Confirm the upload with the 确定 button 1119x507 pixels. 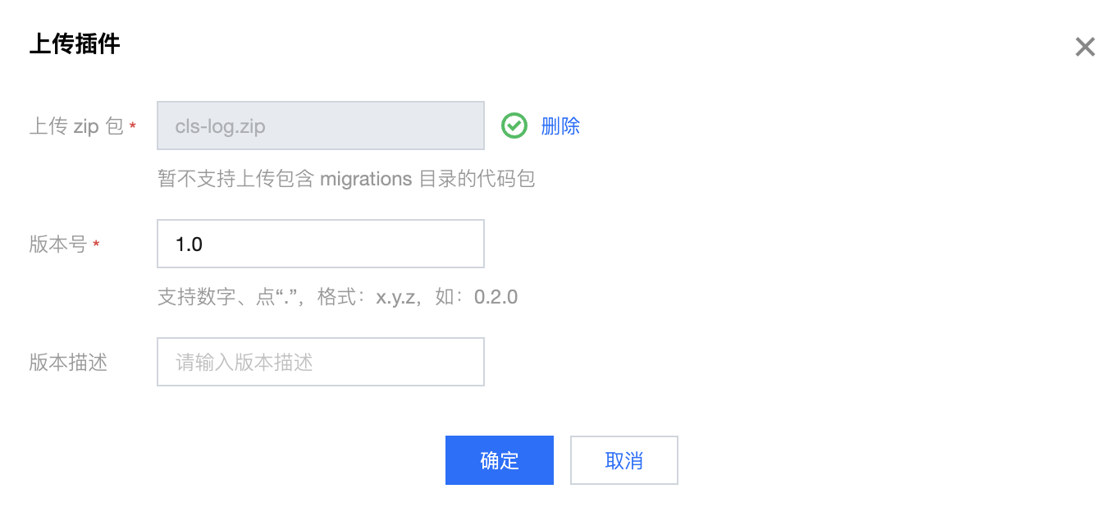pos(500,460)
